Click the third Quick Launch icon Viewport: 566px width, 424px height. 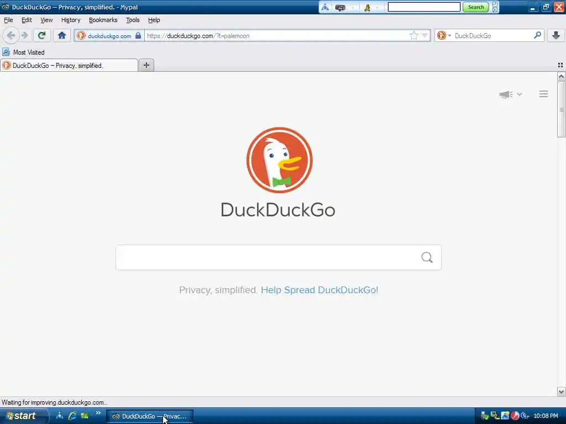coord(85,416)
